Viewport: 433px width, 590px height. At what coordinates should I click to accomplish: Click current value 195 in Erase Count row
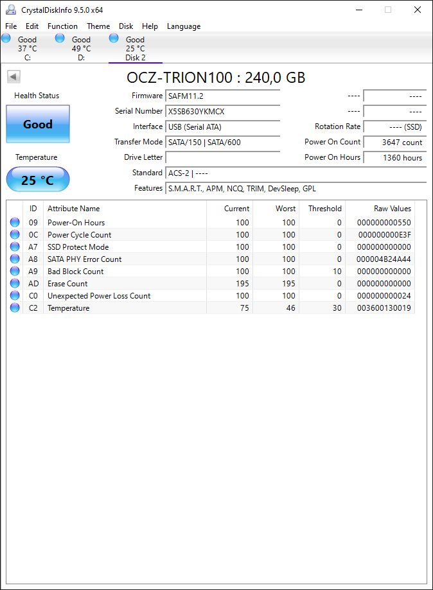coord(242,283)
